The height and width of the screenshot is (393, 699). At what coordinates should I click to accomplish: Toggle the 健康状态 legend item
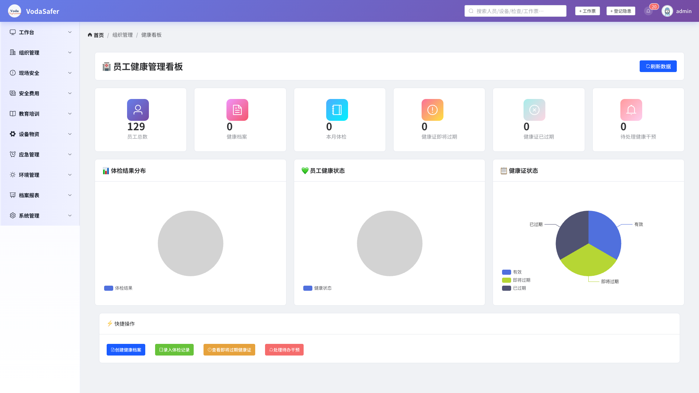point(317,288)
